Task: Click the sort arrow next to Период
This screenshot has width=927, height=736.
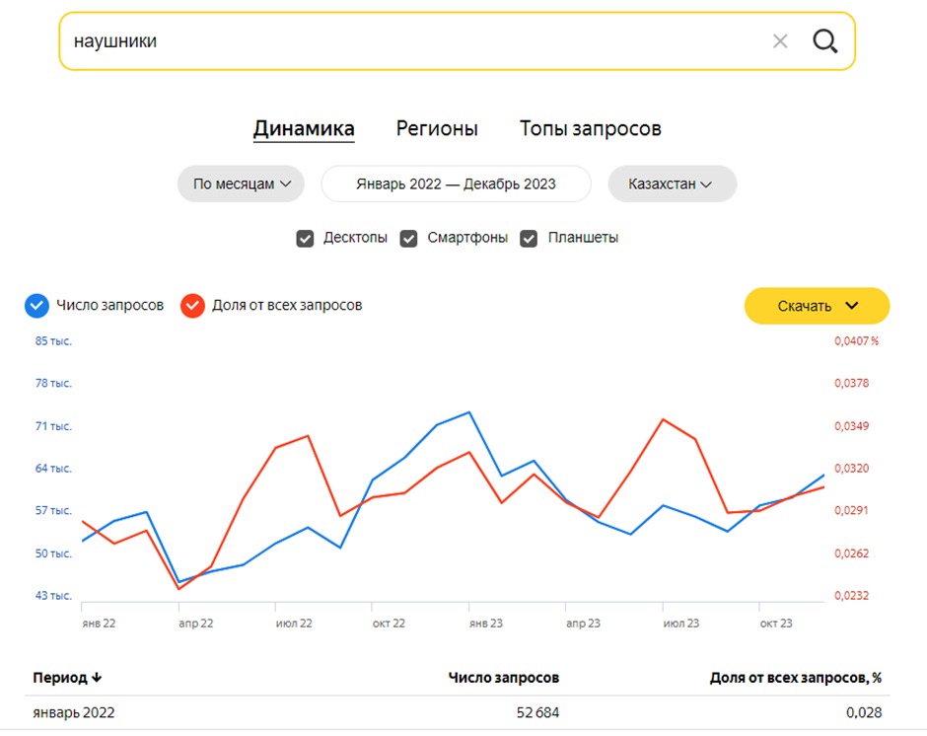Action: [x=97, y=678]
